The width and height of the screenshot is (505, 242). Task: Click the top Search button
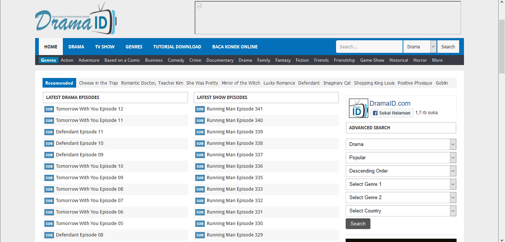pyautogui.click(x=448, y=47)
